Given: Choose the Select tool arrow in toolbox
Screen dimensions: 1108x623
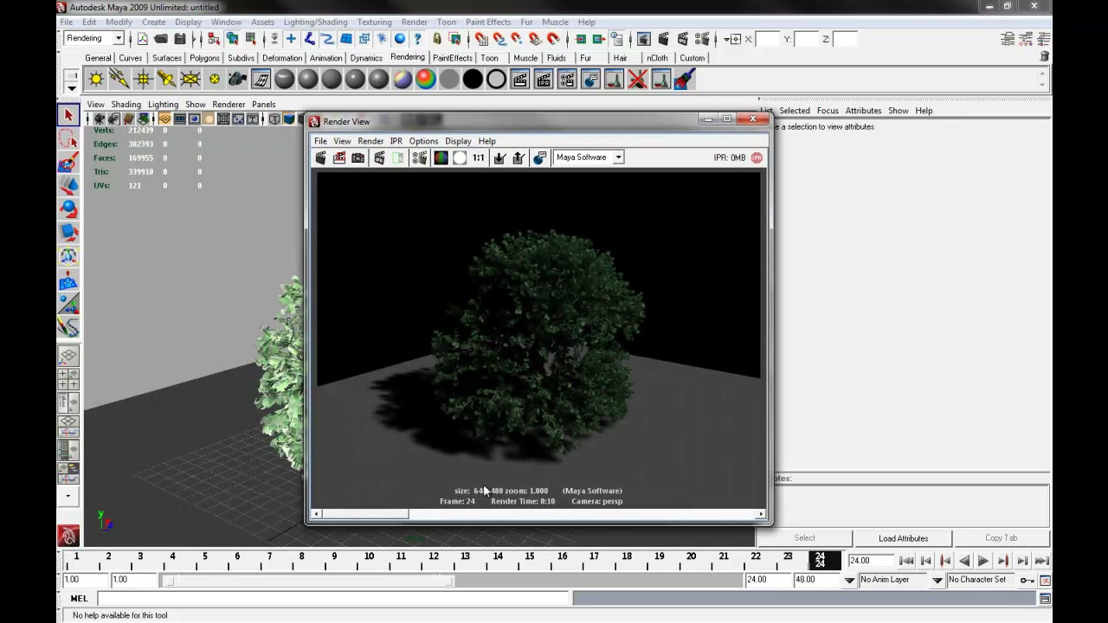Looking at the screenshot, I should (68, 115).
